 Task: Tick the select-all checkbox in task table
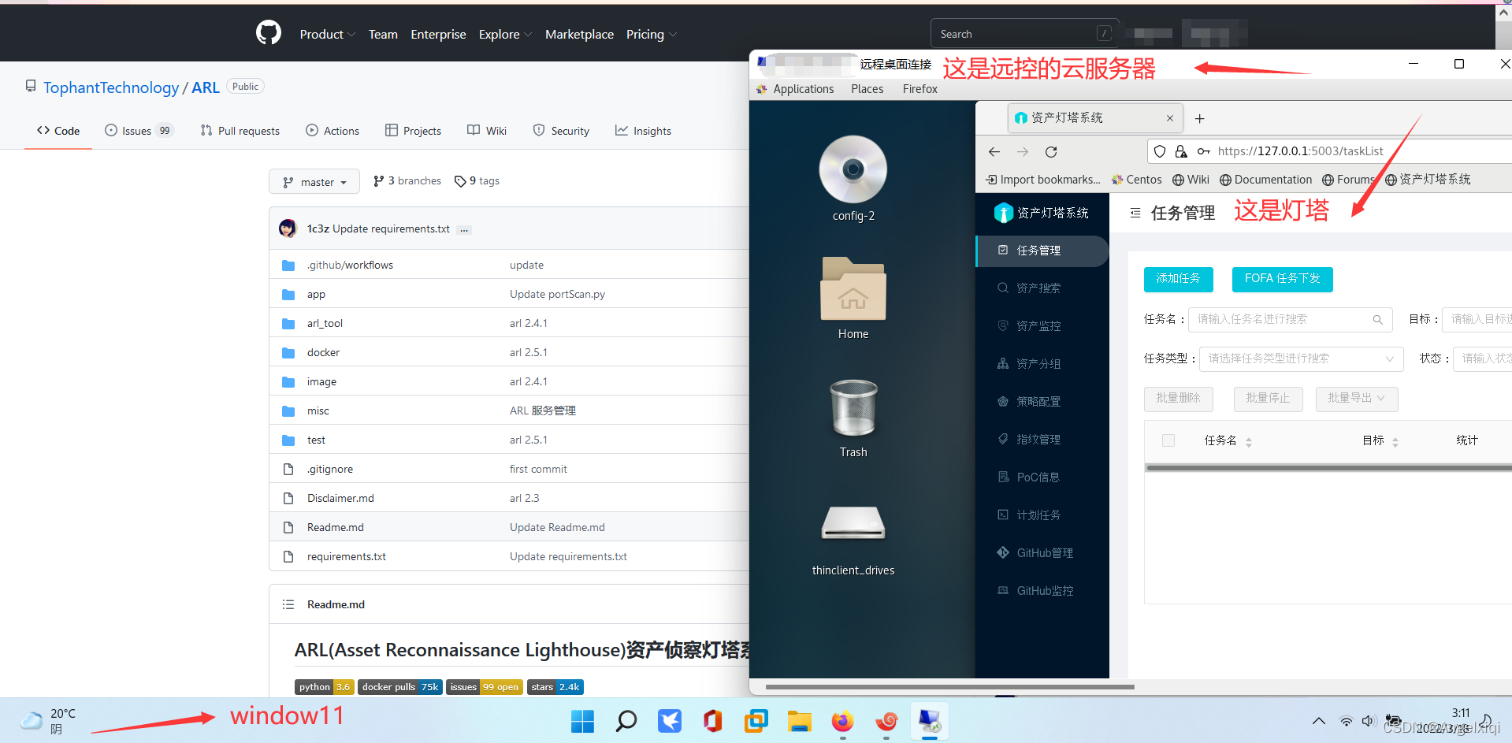pos(1168,440)
